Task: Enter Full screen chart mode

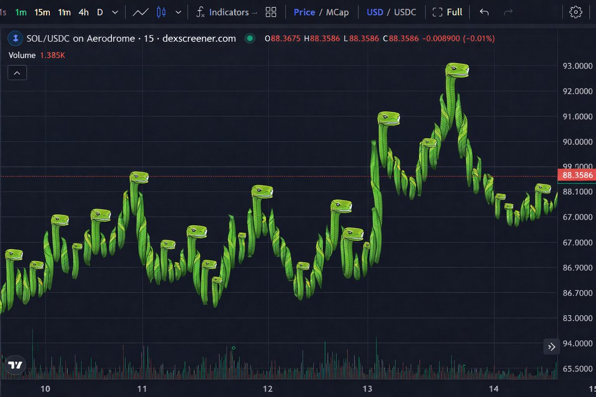Action: point(447,12)
